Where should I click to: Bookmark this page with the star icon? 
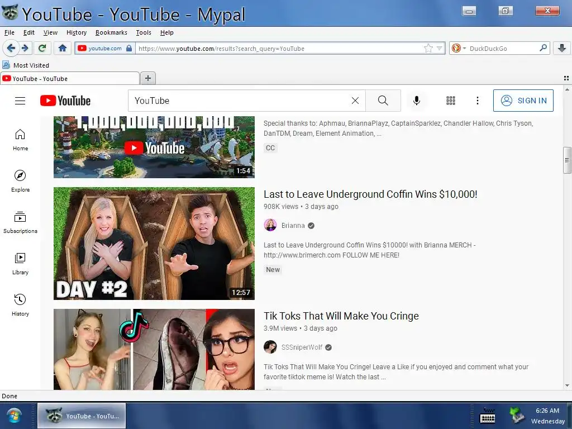click(x=428, y=48)
